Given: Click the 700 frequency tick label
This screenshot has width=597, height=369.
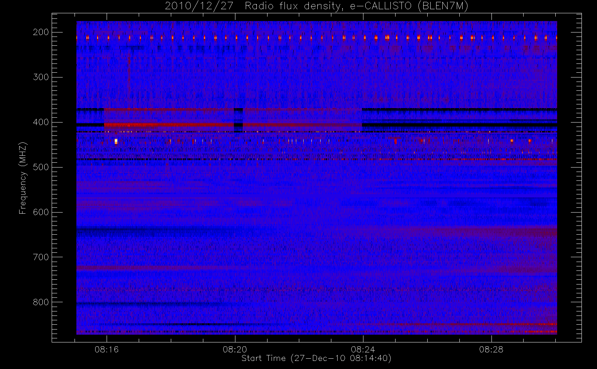Looking at the screenshot, I should (x=41, y=257).
